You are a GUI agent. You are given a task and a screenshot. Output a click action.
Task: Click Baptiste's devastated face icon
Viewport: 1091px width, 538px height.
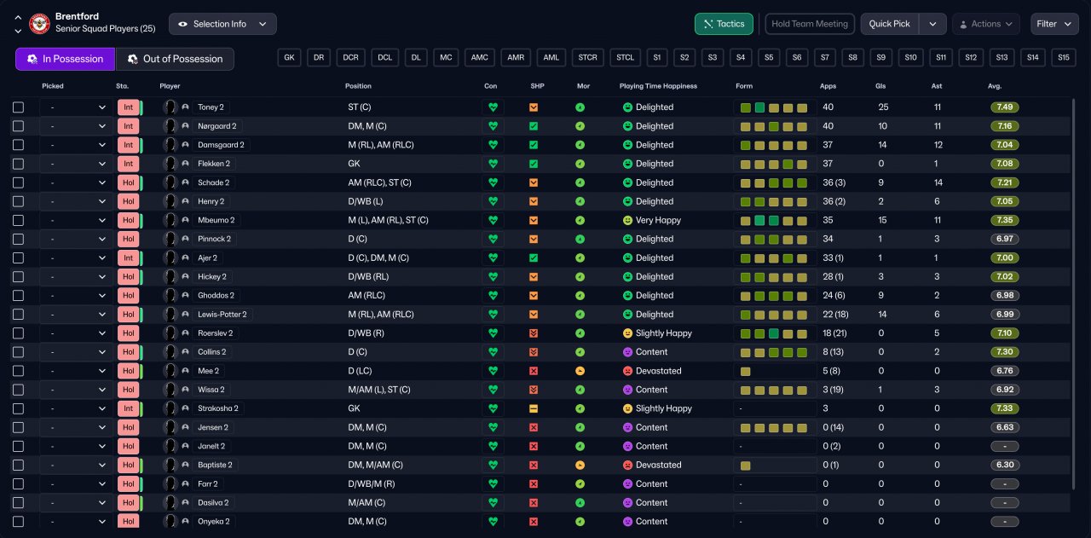click(628, 465)
